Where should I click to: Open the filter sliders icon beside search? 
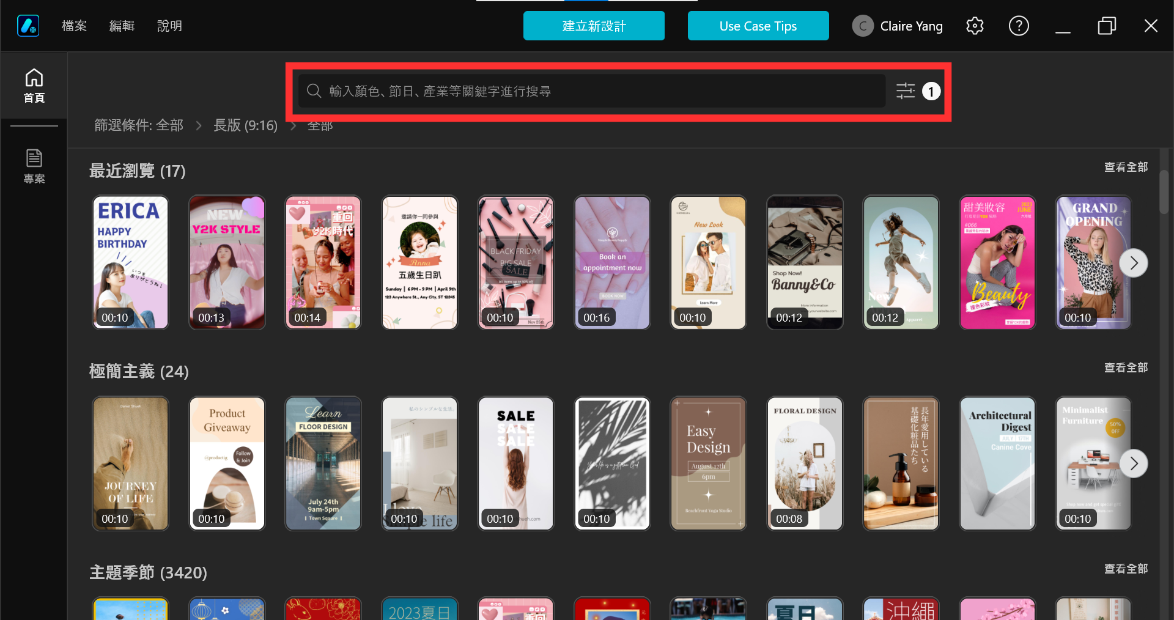pyautogui.click(x=906, y=91)
